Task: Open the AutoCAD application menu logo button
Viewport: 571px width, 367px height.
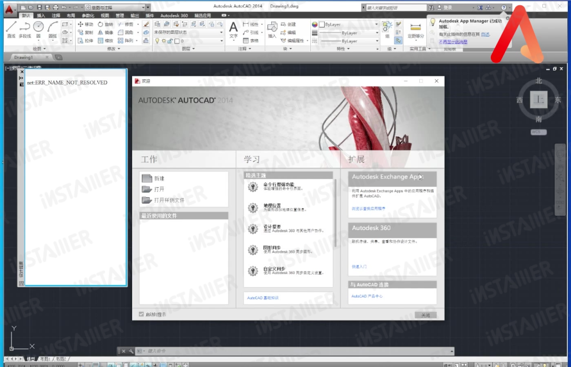Action: (x=10, y=9)
